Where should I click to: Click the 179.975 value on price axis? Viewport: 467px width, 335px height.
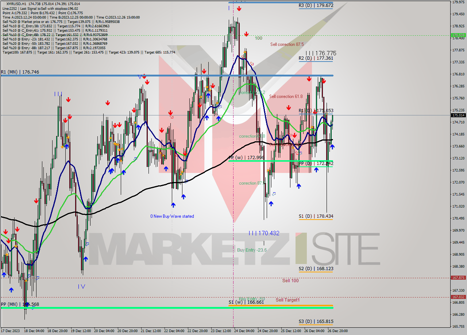click(x=459, y=2)
